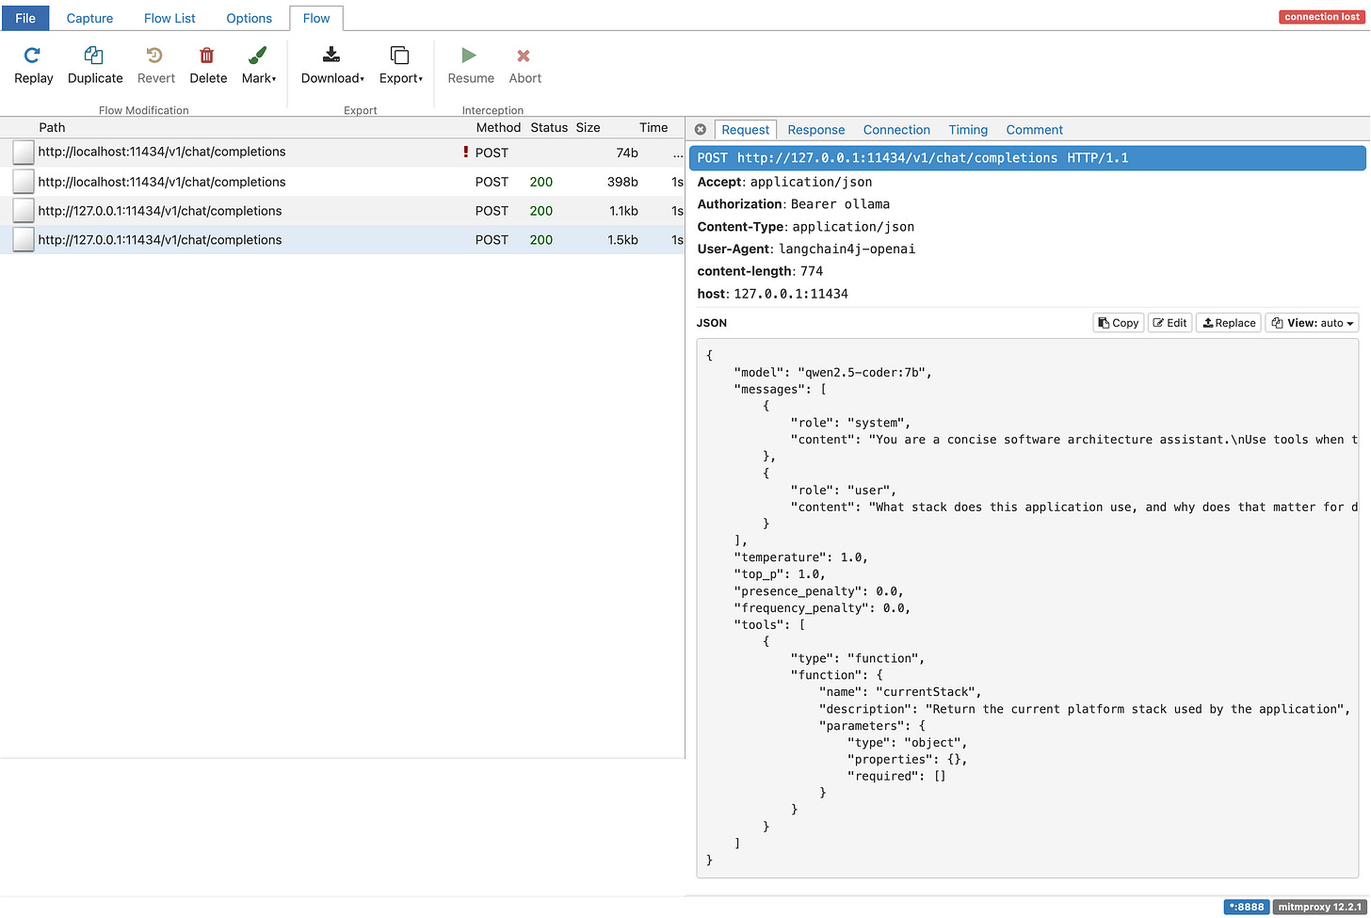This screenshot has height=918, width=1371.
Task: Open the File menu
Action: coord(25,18)
